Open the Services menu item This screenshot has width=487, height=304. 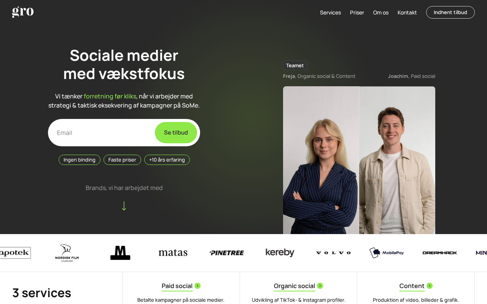point(330,13)
